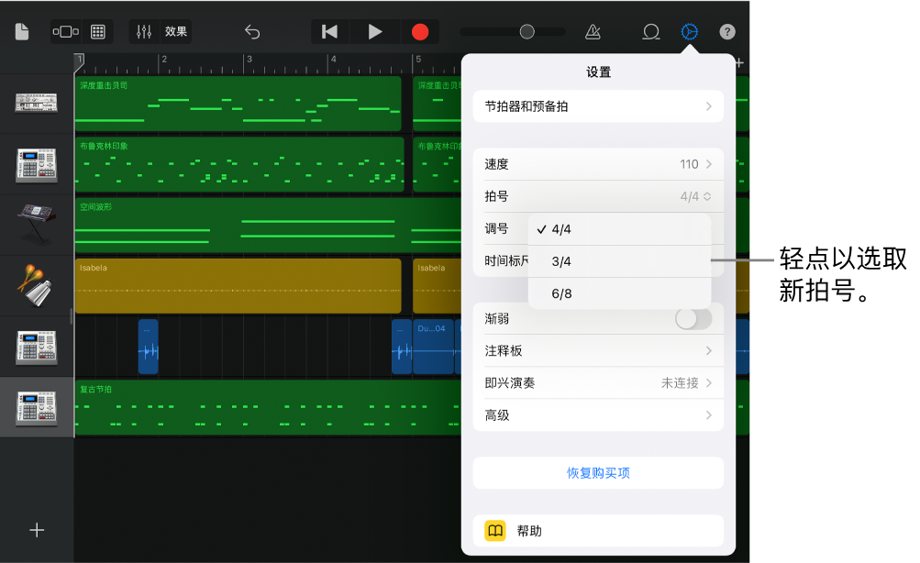Tap the 恢复购买项 restore purchases button

tap(597, 472)
